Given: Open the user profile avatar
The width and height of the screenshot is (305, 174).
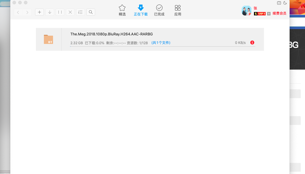Looking at the screenshot, I should pos(246,11).
